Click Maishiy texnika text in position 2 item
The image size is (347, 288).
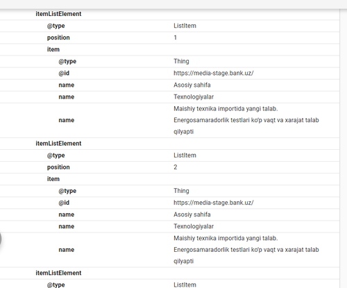[x=246, y=250]
